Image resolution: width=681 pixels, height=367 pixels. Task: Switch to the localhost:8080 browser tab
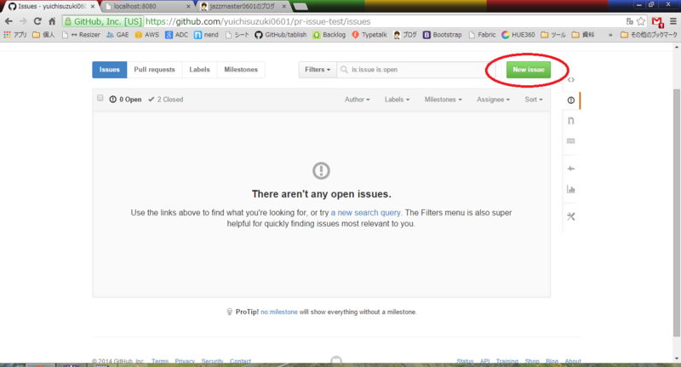[x=146, y=7]
